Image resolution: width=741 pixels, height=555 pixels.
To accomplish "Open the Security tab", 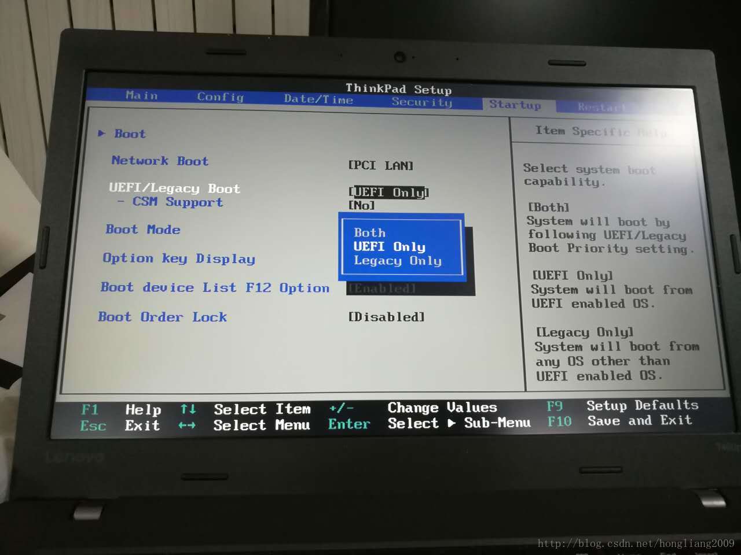I will click(x=421, y=102).
